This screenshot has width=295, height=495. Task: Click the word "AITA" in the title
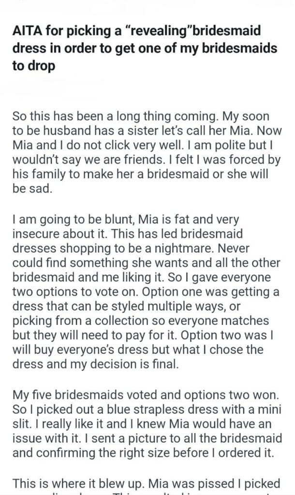26,31
